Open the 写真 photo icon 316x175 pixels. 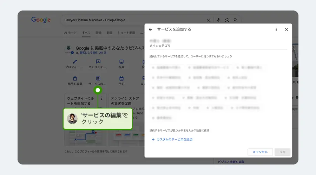click(x=121, y=62)
